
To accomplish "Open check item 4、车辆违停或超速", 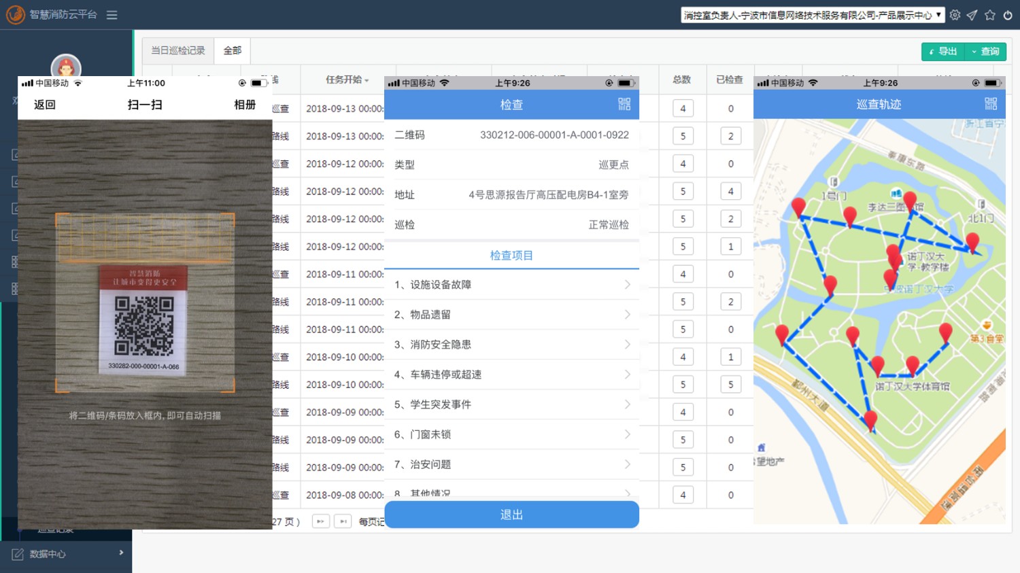I will pyautogui.click(x=511, y=375).
